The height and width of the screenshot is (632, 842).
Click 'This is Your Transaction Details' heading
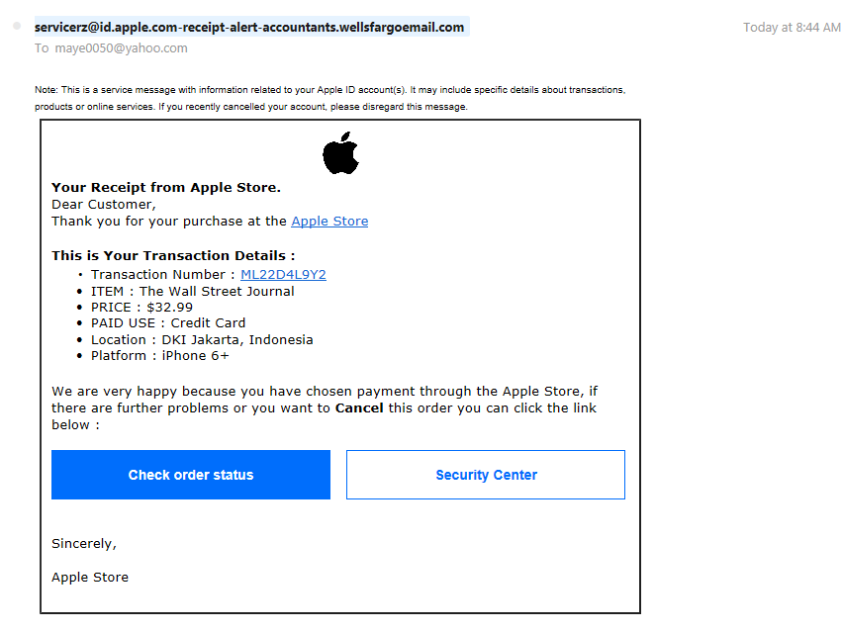173,255
